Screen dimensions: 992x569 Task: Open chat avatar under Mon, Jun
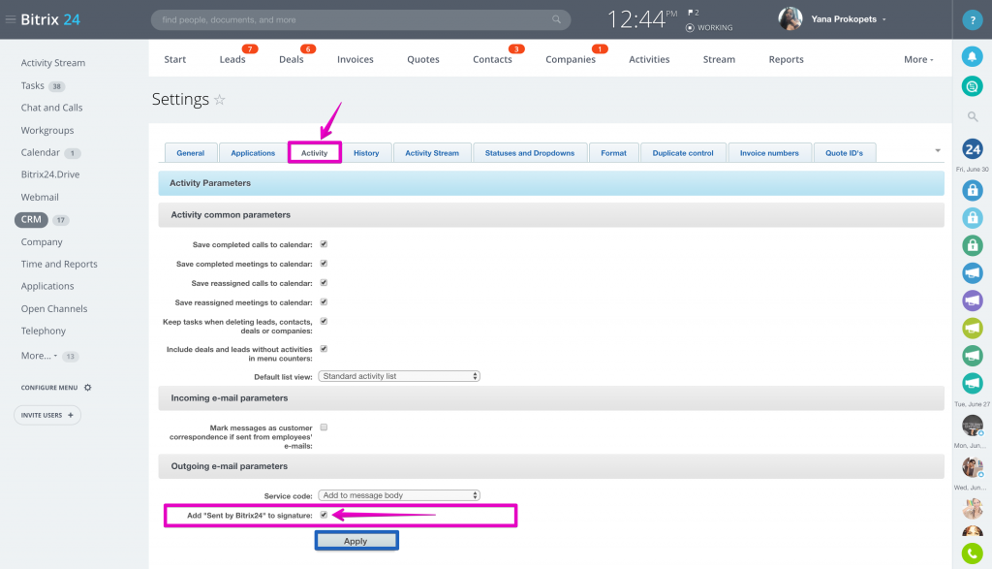pyautogui.click(x=973, y=466)
